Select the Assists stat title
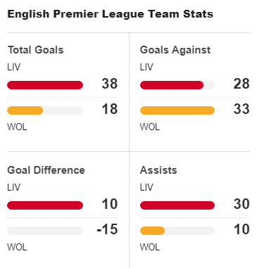The image size is (257, 268). pos(158,170)
